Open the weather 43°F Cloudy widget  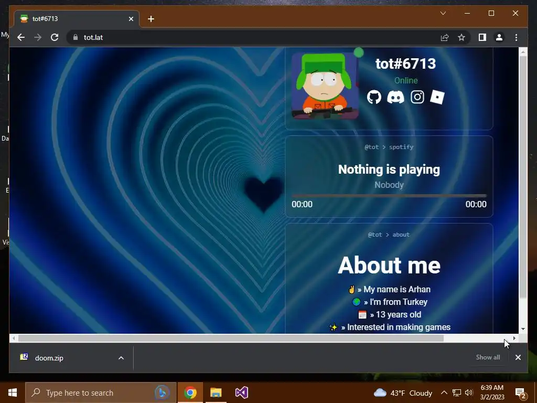pyautogui.click(x=403, y=393)
